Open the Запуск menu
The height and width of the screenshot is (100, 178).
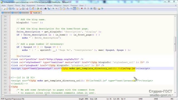[x=66, y=6]
